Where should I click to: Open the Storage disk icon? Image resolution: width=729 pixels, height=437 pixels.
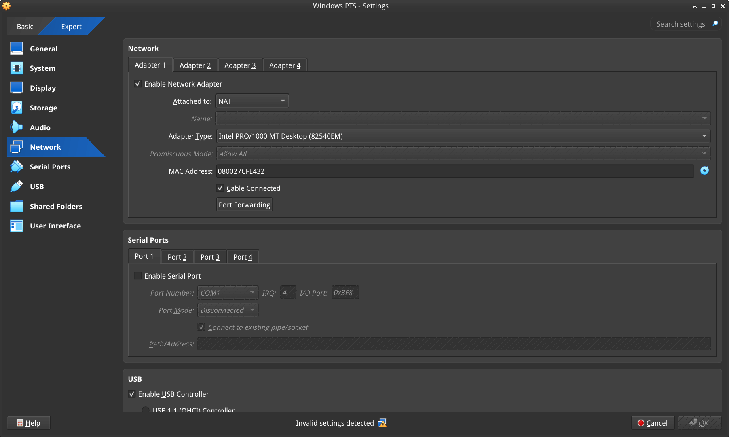[x=17, y=108]
